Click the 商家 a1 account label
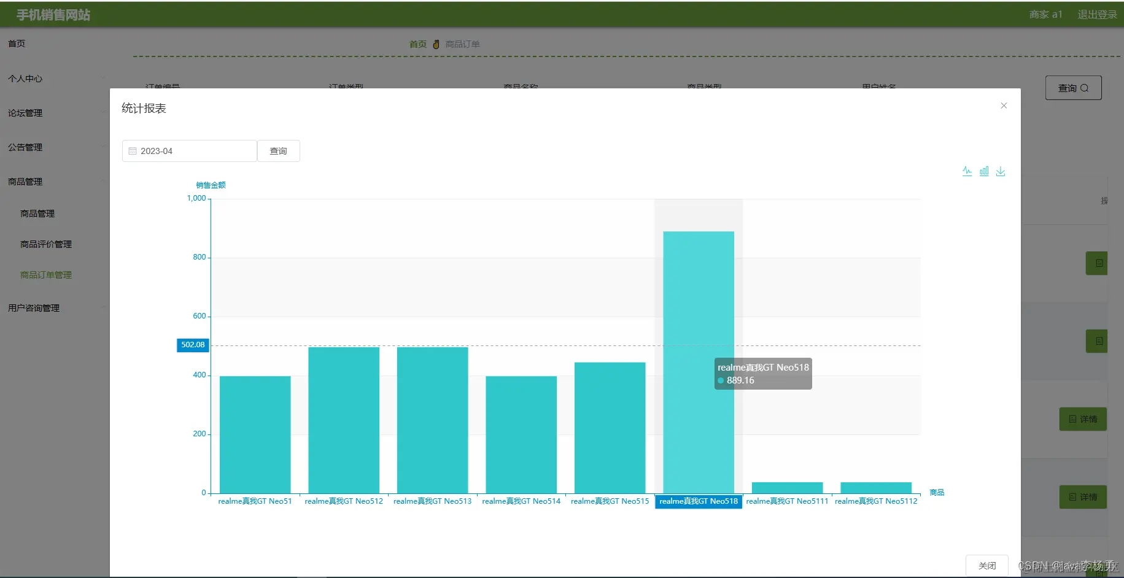This screenshot has width=1124, height=578. tap(1045, 14)
